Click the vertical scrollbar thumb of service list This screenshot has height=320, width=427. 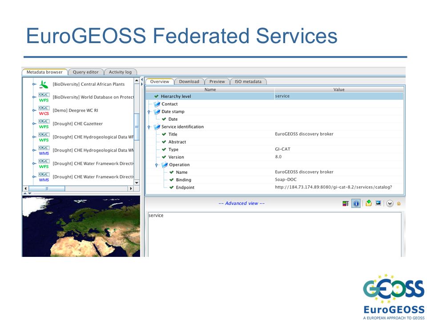click(137, 127)
